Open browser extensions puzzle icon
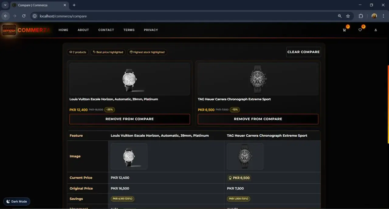Screen dimensions: 389x209 click(x=361, y=16)
